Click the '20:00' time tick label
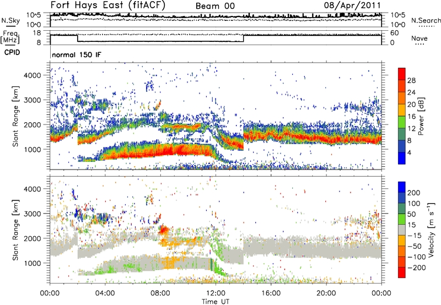441x305 pixels. 326,293
